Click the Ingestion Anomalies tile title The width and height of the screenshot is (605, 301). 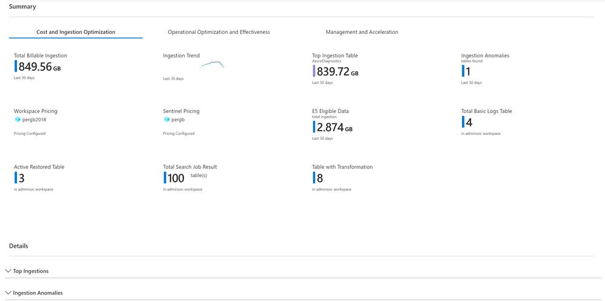click(x=485, y=56)
